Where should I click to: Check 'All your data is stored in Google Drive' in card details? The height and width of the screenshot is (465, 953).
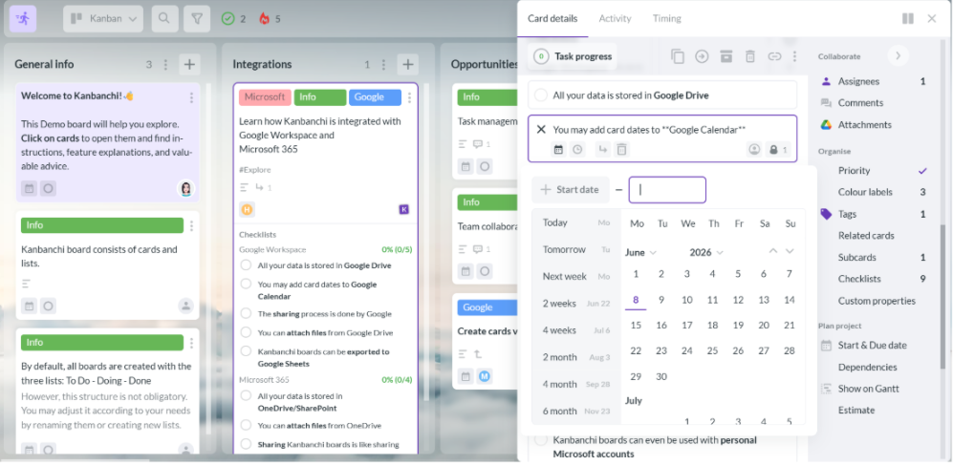coord(541,95)
